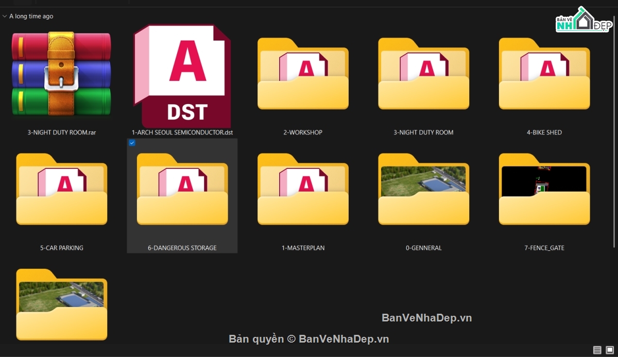Open the 3-NIGHT DUTY ROOM.rar archive icon
This screenshot has width=618, height=357.
pyautogui.click(x=62, y=74)
